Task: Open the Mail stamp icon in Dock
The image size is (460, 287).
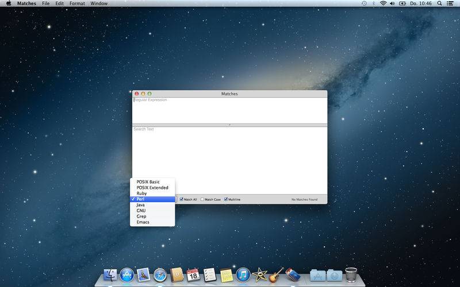Action: [x=143, y=276]
